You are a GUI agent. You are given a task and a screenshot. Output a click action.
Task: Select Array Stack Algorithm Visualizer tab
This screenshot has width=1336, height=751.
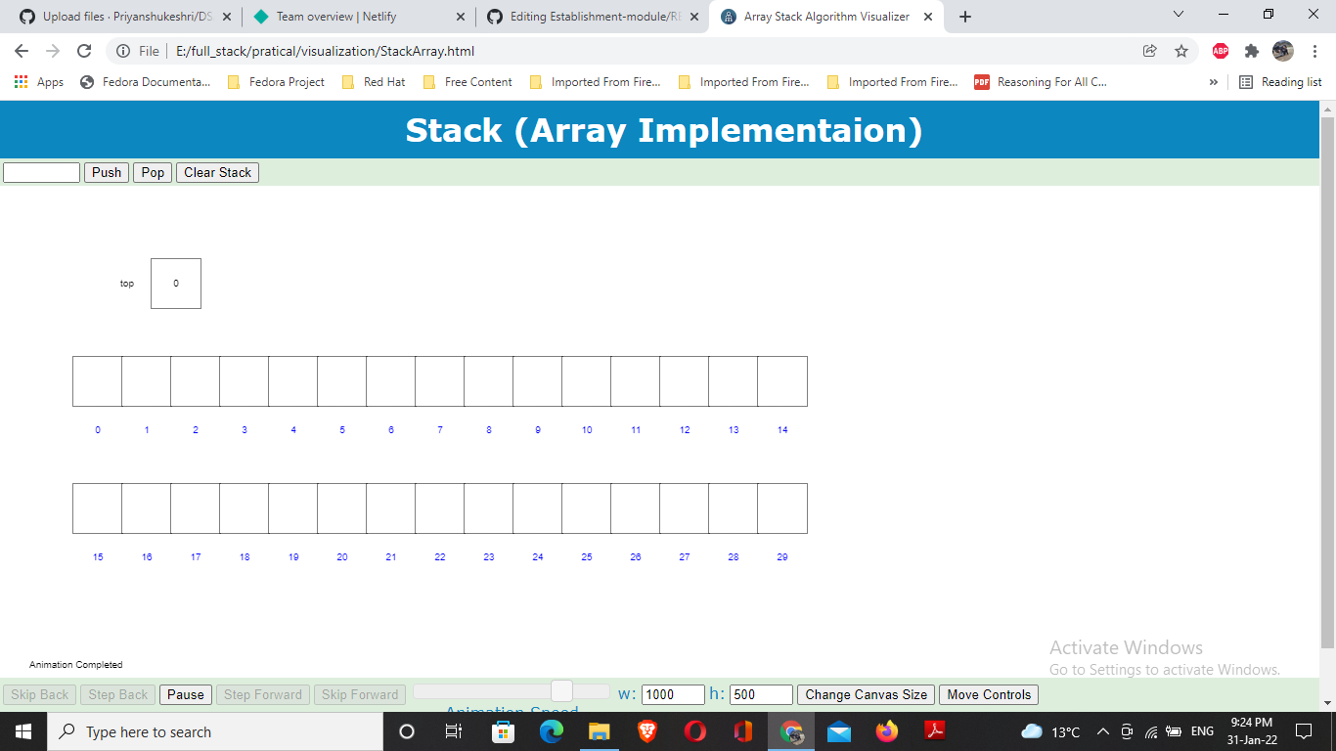pyautogui.click(x=826, y=17)
